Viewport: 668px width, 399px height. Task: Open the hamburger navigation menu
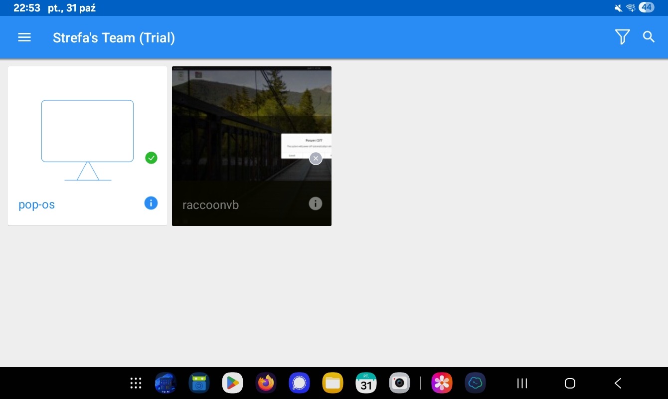[24, 37]
